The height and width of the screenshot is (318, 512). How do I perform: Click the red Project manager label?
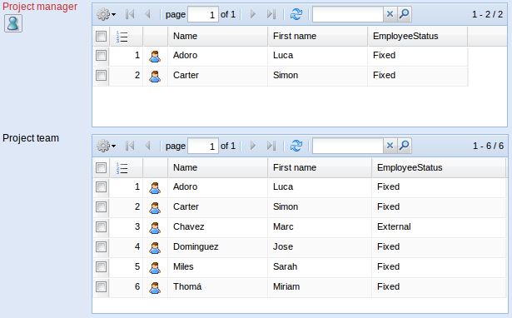(x=40, y=7)
